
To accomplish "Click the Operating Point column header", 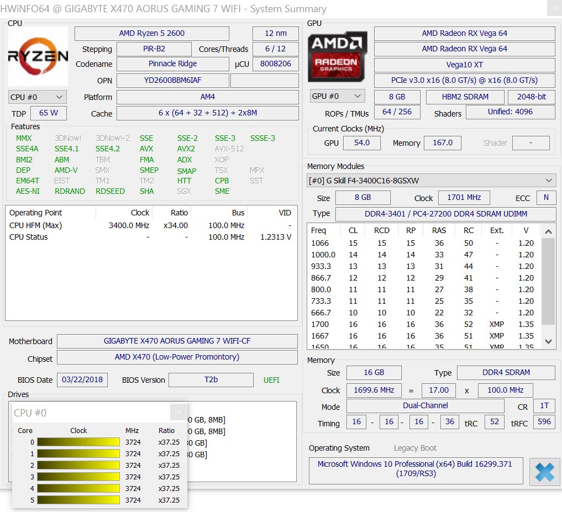I will (x=51, y=213).
